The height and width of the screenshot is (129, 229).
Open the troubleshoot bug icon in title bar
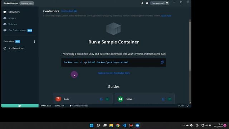[x=142, y=3]
